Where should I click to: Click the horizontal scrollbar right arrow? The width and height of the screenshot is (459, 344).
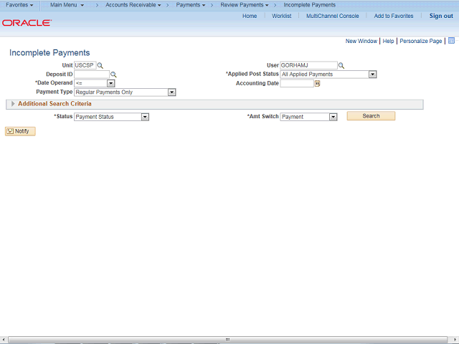point(454,340)
